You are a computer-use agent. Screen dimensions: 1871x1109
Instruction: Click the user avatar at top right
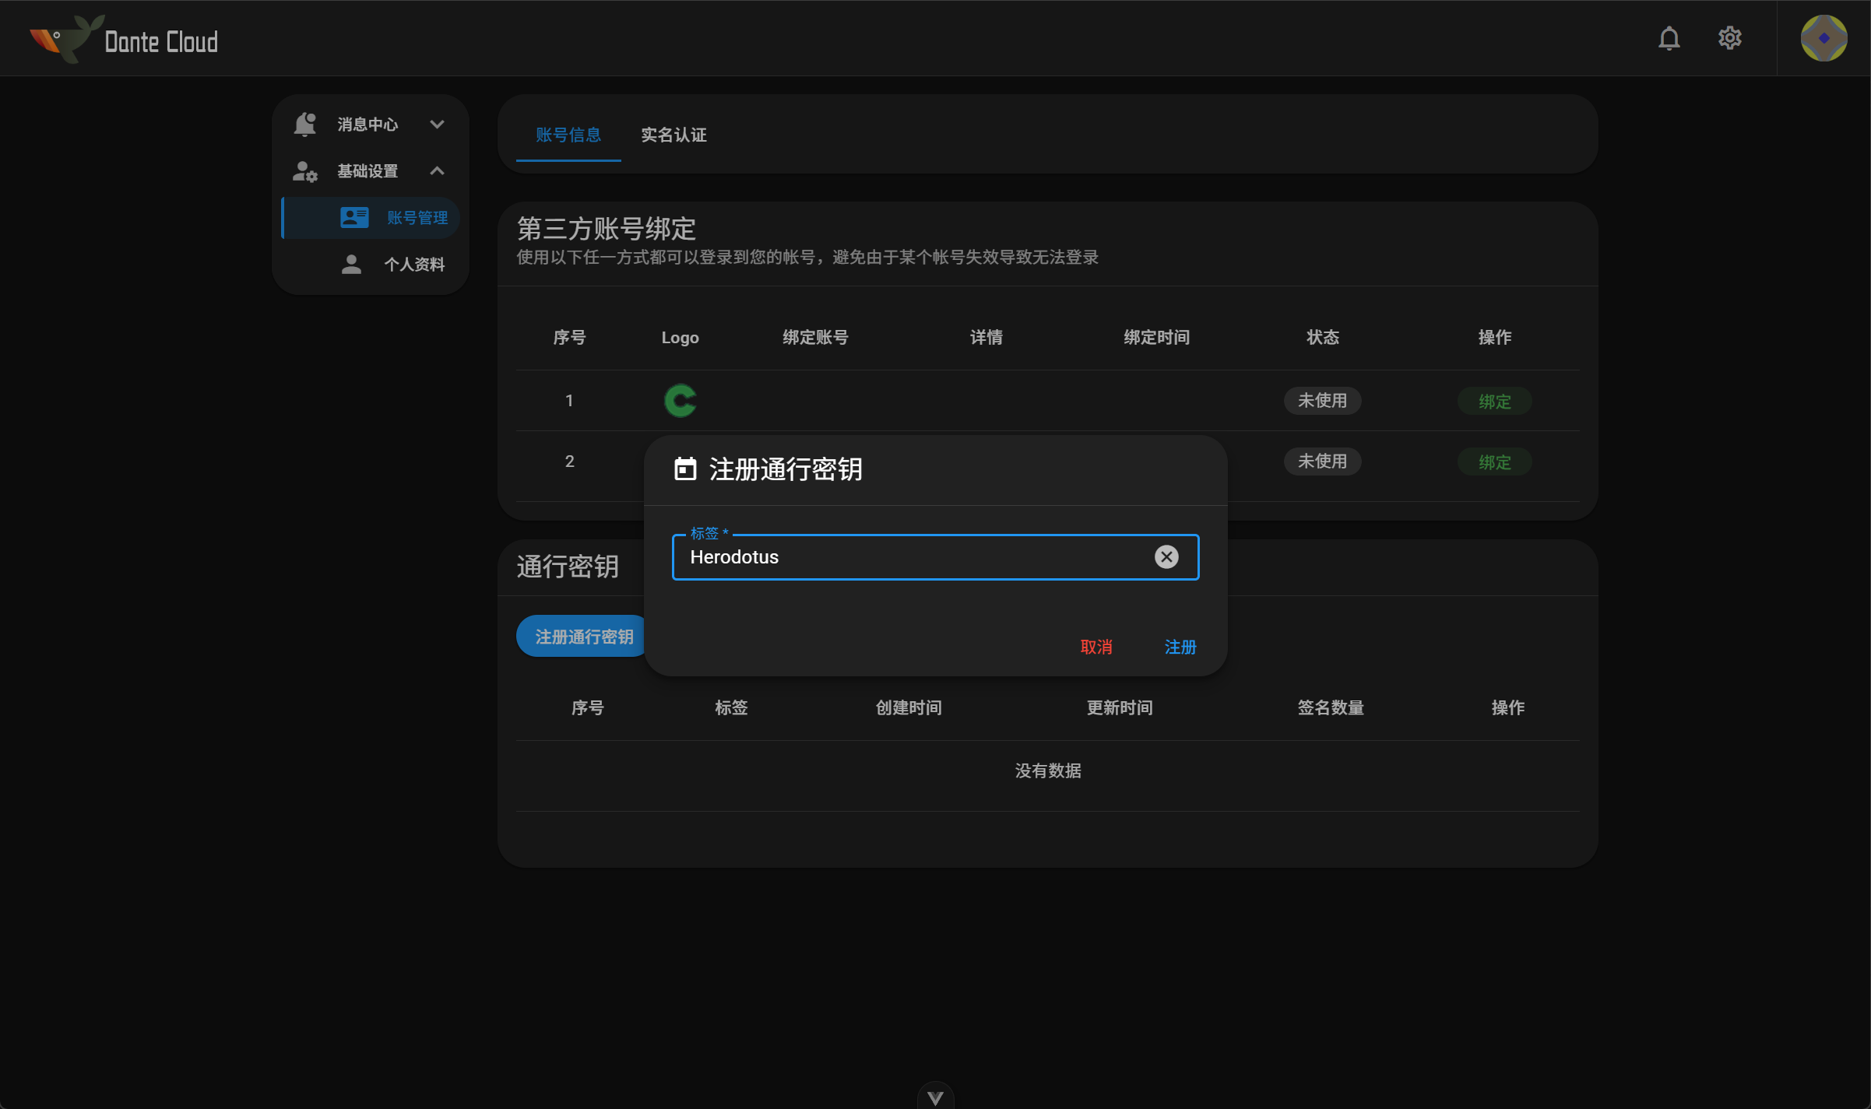click(1824, 37)
